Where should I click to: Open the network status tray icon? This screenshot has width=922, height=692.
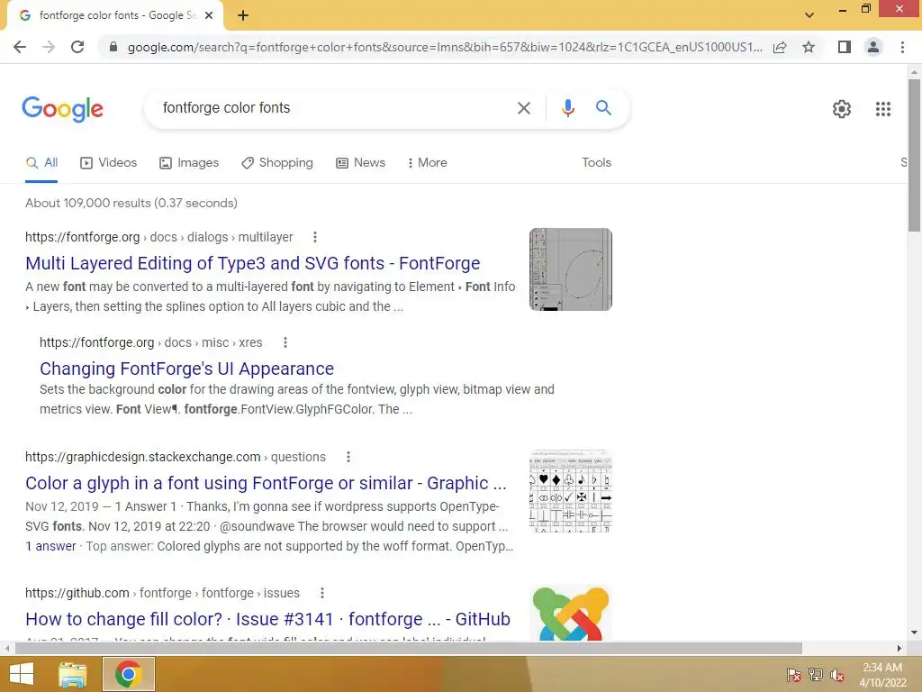click(816, 675)
